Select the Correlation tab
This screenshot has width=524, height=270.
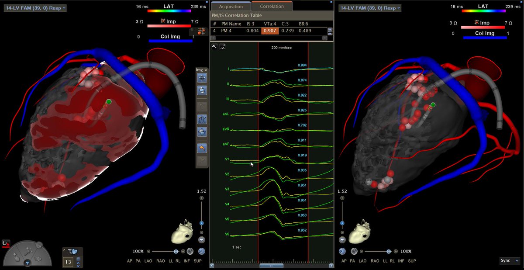click(x=272, y=6)
